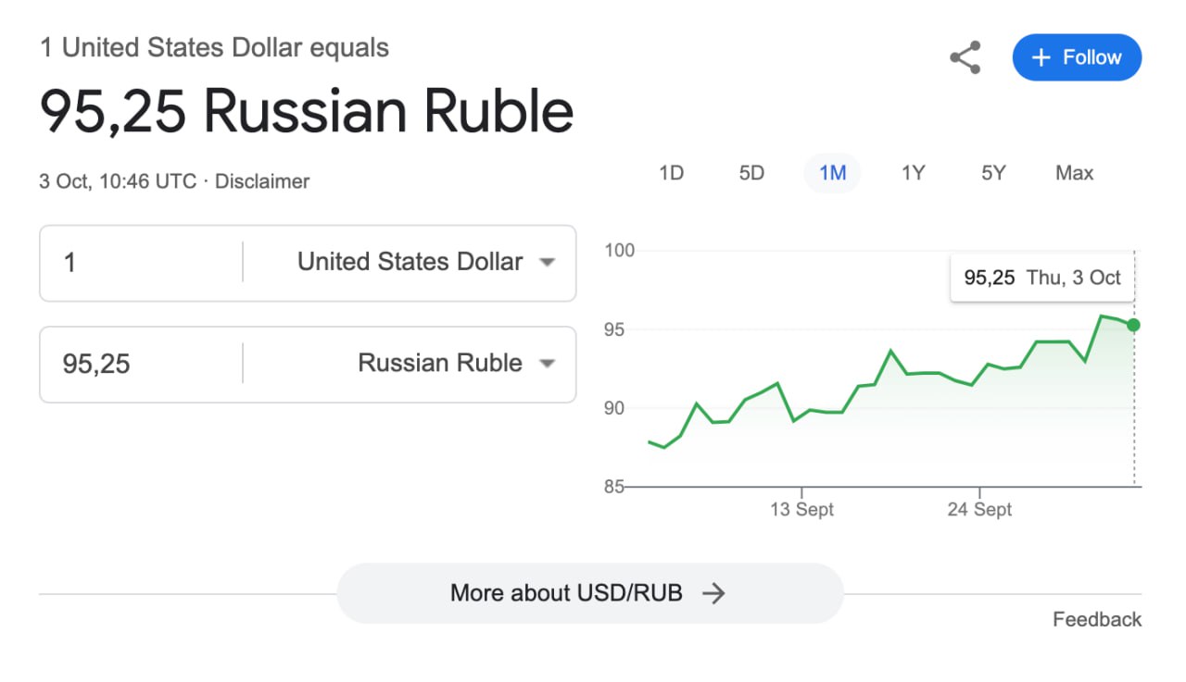Click the green data point on chart
1186x682 pixels.
click(x=1133, y=325)
